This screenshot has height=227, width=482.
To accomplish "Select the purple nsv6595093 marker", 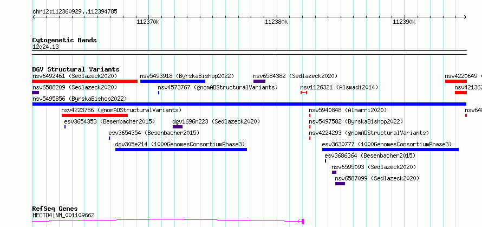I will tap(334, 172).
